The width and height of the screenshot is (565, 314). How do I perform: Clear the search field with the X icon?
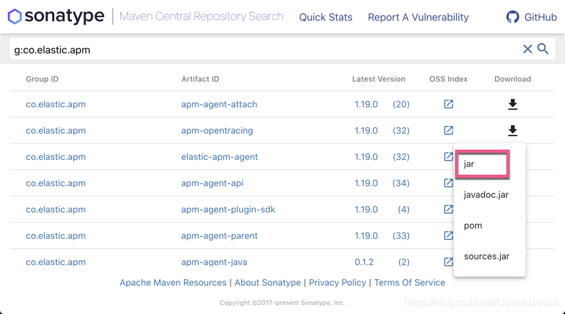click(x=528, y=49)
